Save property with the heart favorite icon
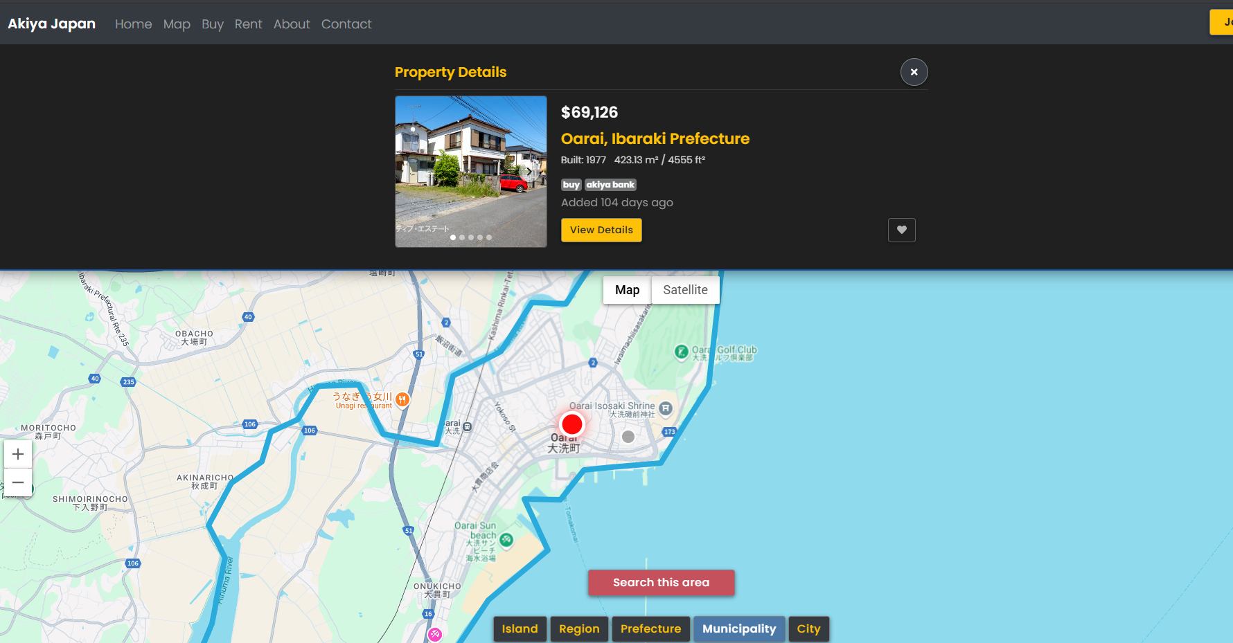Viewport: 1233px width, 643px height. [901, 230]
